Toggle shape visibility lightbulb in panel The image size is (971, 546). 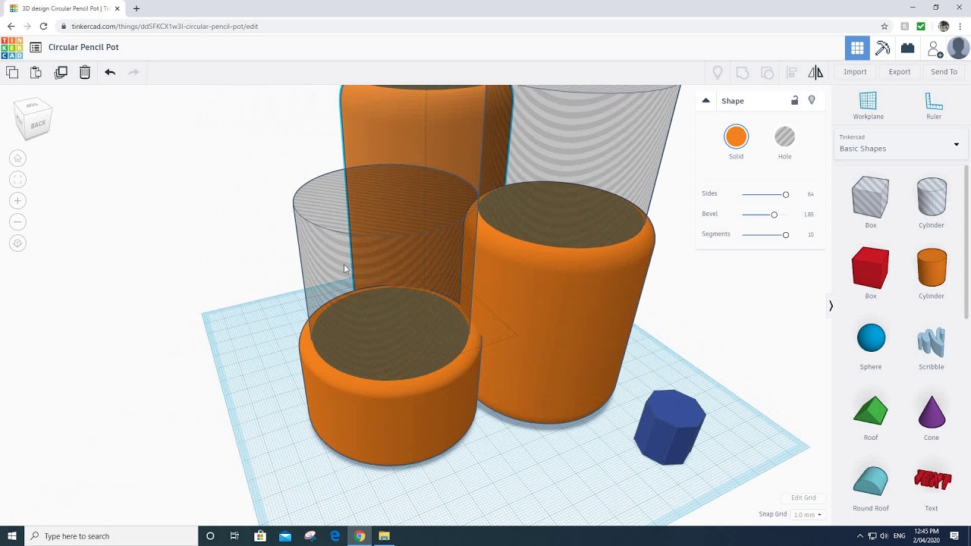coord(812,100)
